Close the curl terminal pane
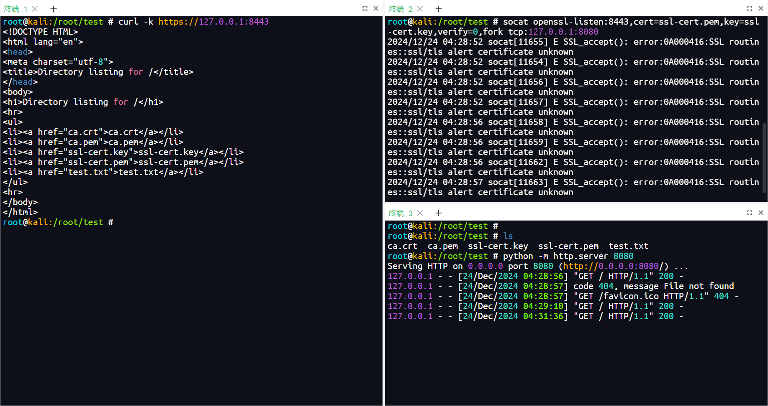This screenshot has height=406, width=768. [376, 8]
